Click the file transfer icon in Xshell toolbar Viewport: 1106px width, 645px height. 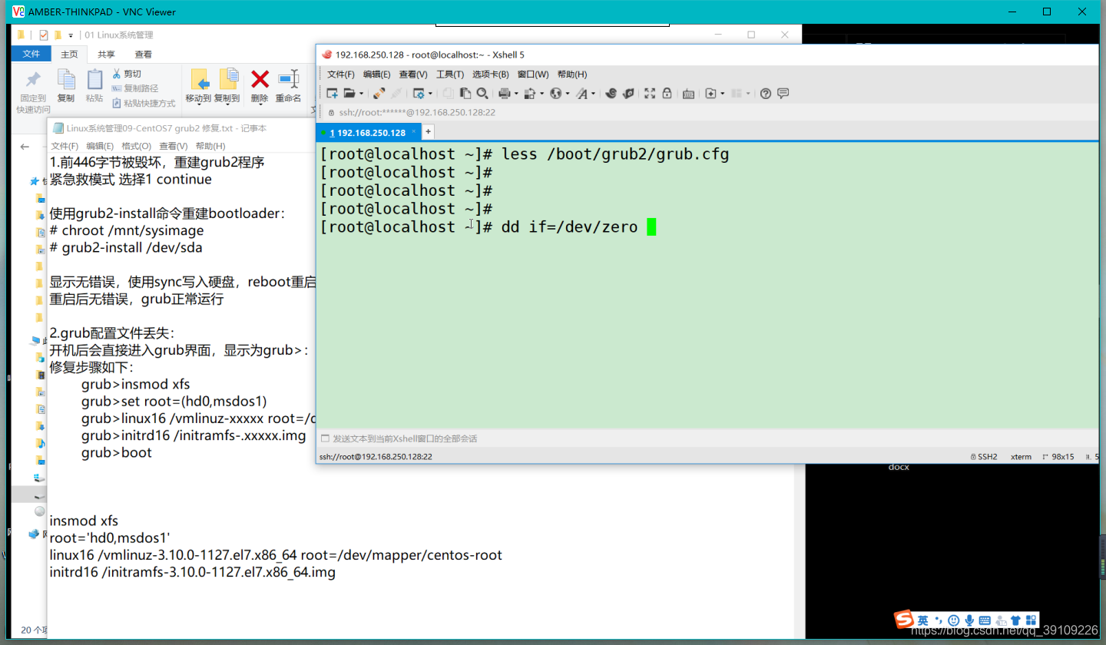coord(529,94)
